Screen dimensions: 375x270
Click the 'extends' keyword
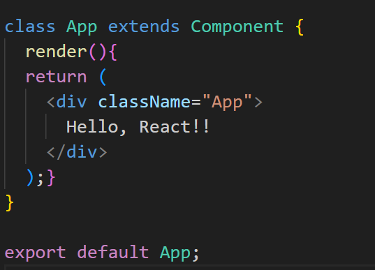pyautogui.click(x=144, y=27)
